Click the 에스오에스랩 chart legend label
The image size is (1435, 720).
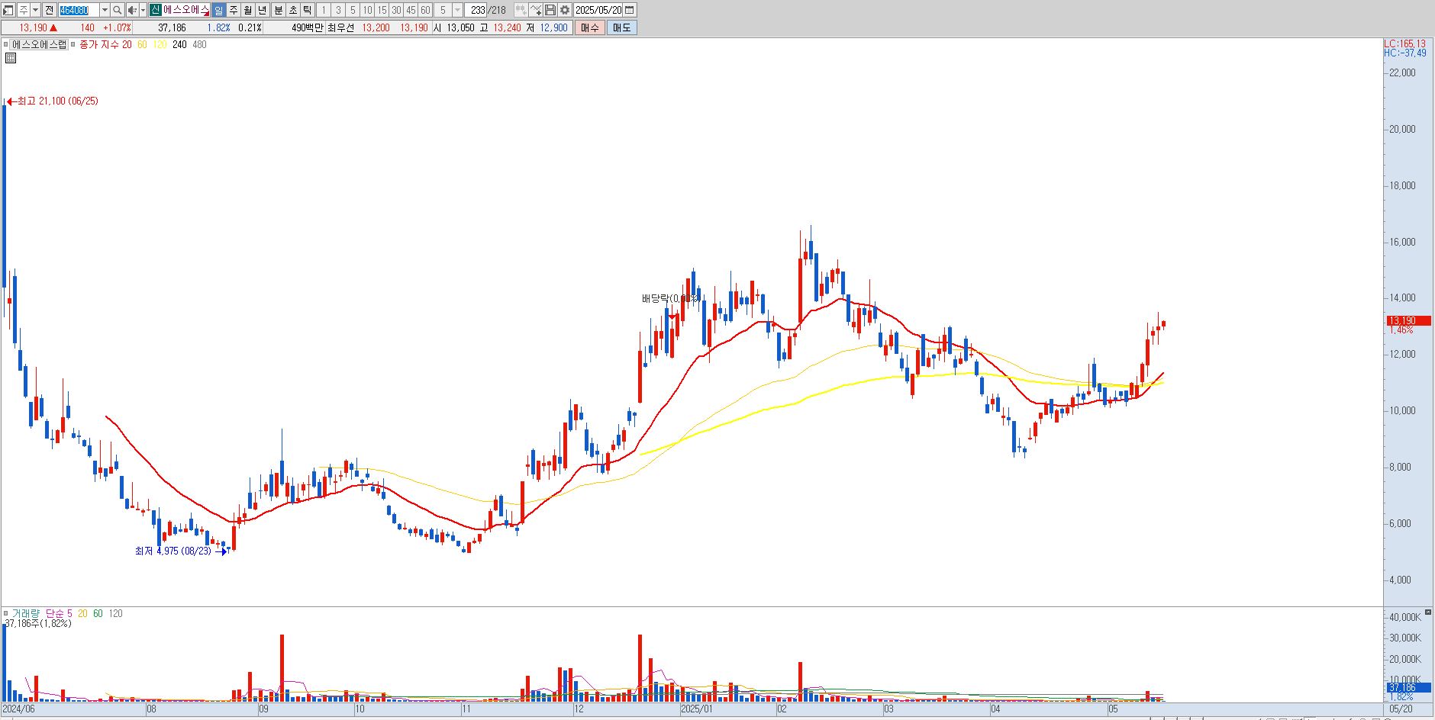coord(39,45)
